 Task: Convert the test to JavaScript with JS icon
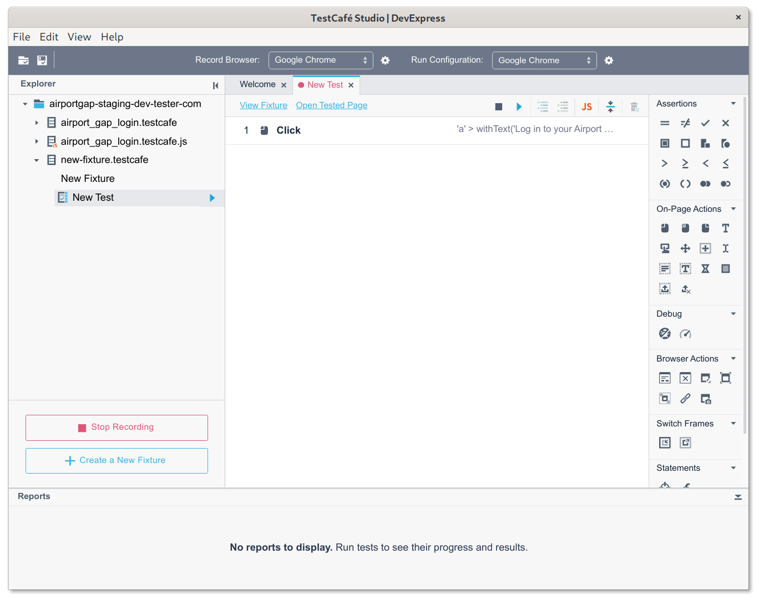coord(586,106)
